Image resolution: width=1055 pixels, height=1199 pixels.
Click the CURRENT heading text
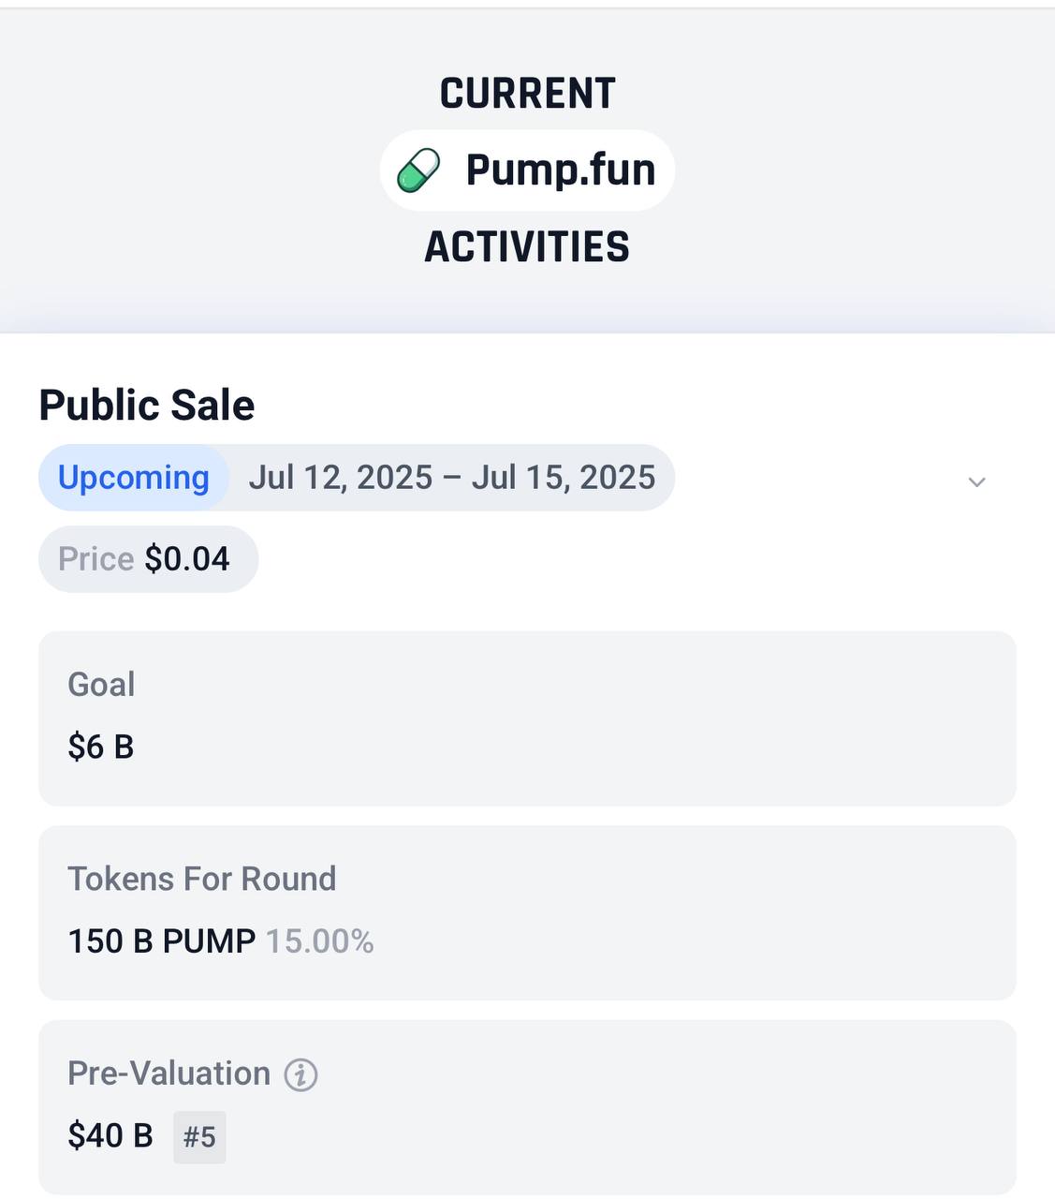point(528,94)
